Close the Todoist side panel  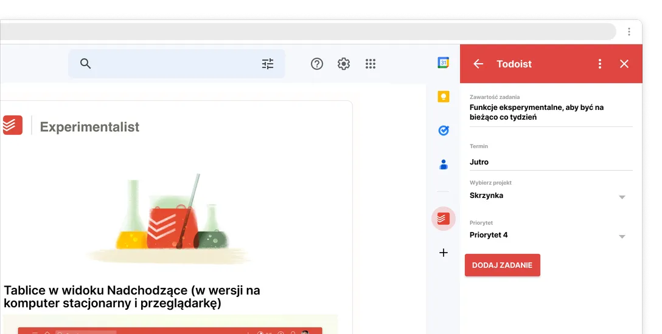click(624, 64)
